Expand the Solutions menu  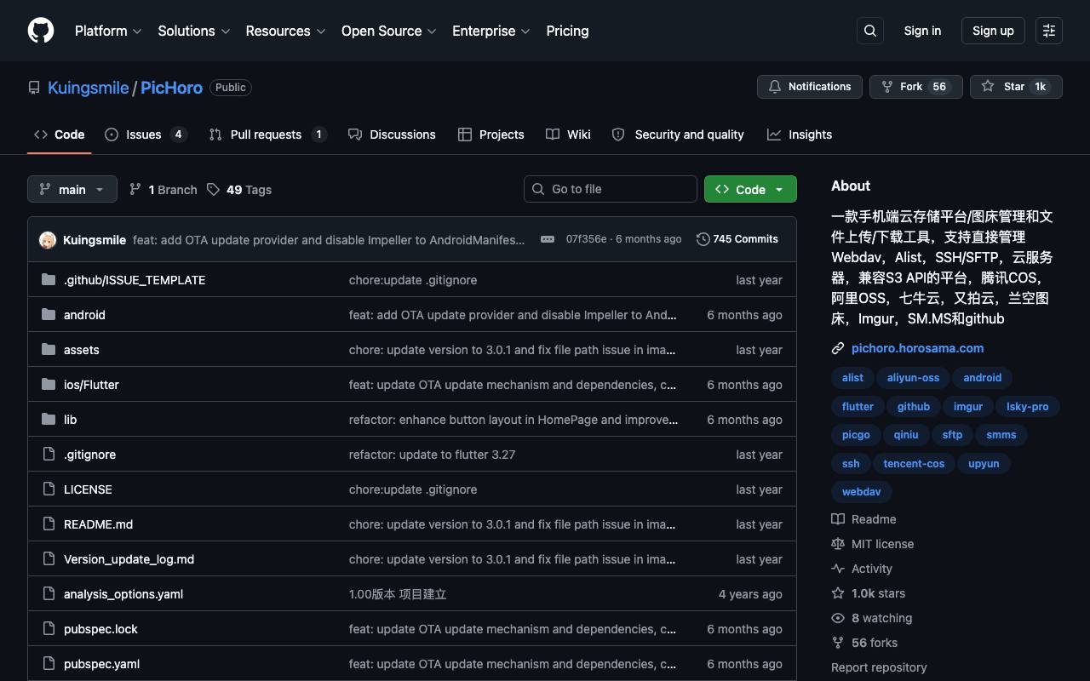coord(194,31)
